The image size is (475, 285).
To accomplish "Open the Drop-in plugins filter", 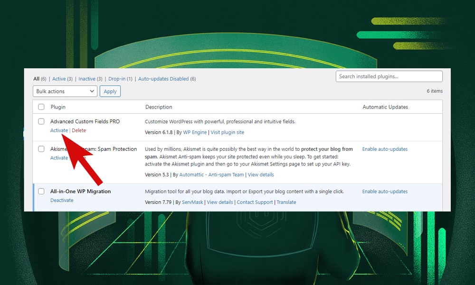I will click(x=117, y=79).
